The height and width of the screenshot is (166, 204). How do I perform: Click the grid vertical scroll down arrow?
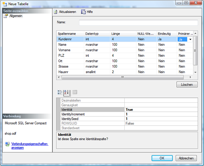195,72
